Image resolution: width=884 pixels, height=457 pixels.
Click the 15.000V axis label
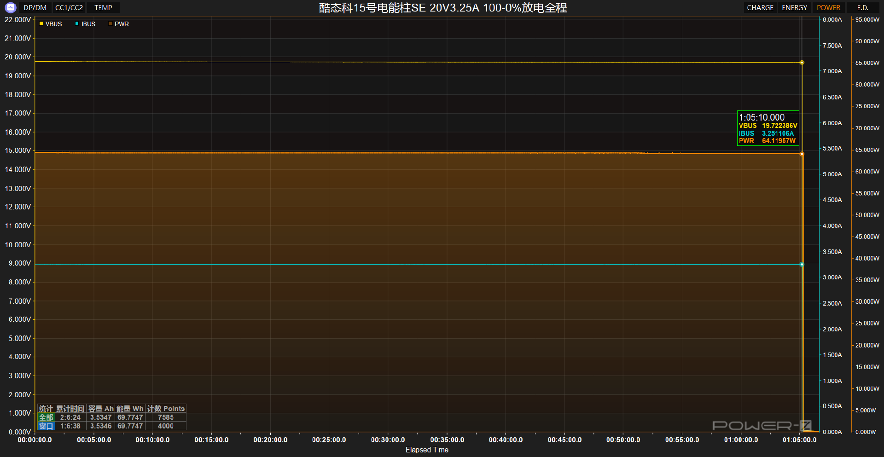(17, 150)
